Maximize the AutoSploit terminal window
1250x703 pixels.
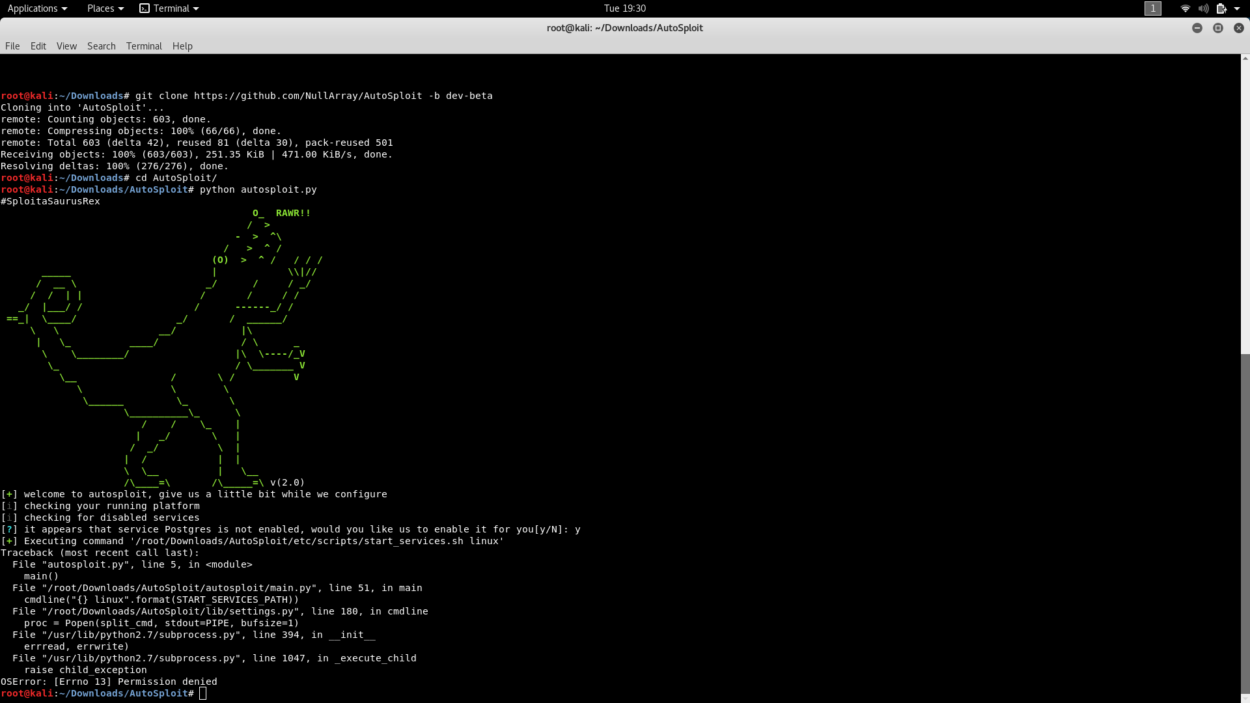pyautogui.click(x=1217, y=28)
